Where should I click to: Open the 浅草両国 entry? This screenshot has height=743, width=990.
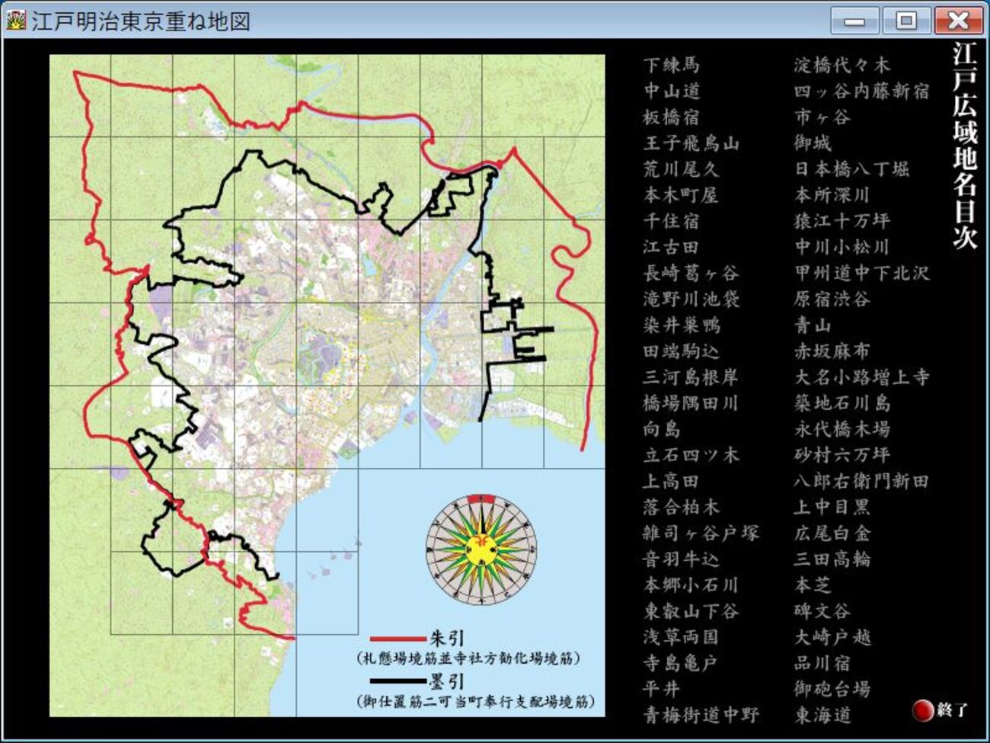(x=682, y=636)
